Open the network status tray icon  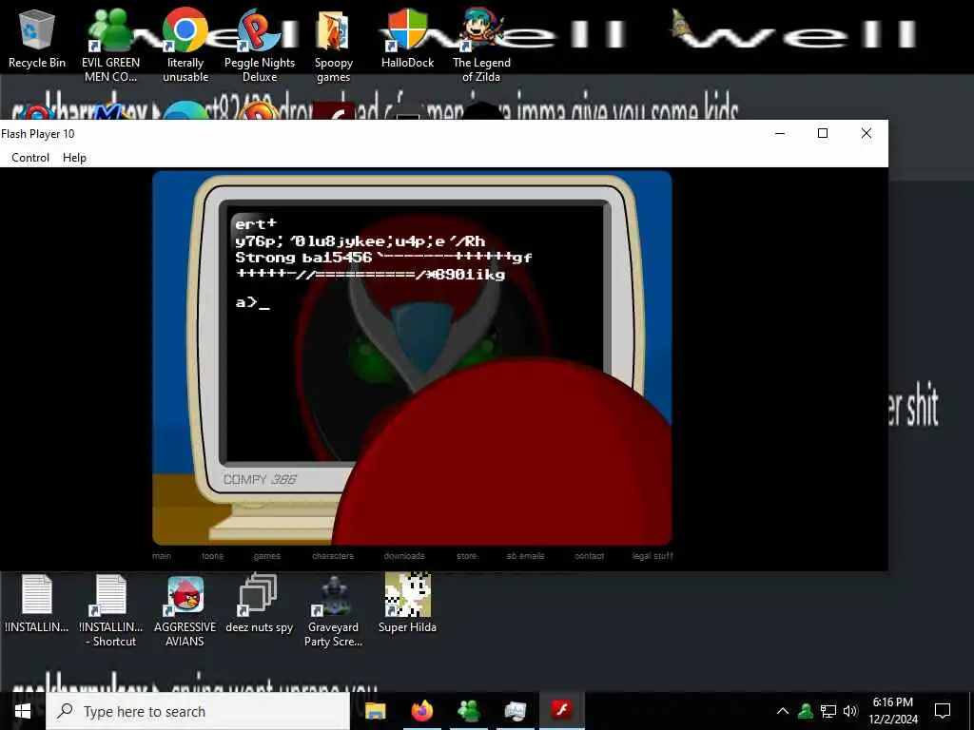(x=828, y=711)
